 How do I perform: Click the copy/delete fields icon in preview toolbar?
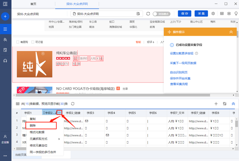click(x=225, y=104)
